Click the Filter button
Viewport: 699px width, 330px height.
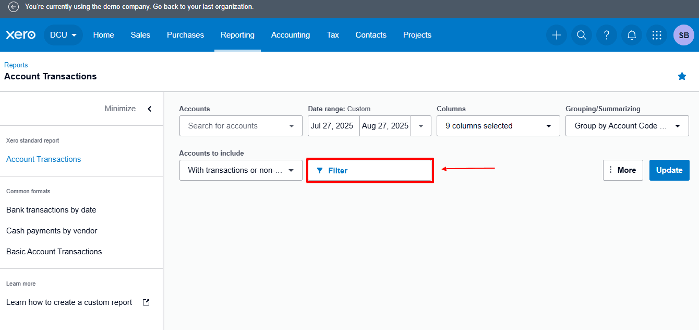click(369, 170)
